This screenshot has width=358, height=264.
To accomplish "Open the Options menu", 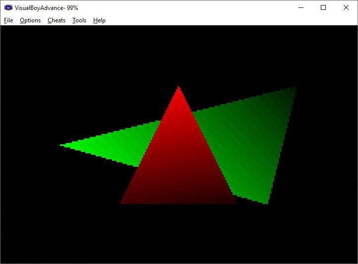I will pyautogui.click(x=30, y=20).
